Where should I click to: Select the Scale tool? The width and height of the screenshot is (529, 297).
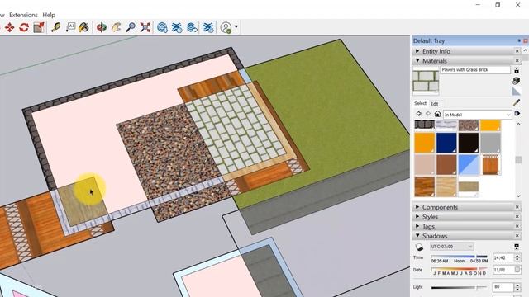39,27
